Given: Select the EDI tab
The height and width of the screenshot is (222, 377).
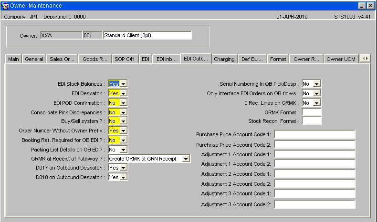Looking at the screenshot, I should [146, 59].
